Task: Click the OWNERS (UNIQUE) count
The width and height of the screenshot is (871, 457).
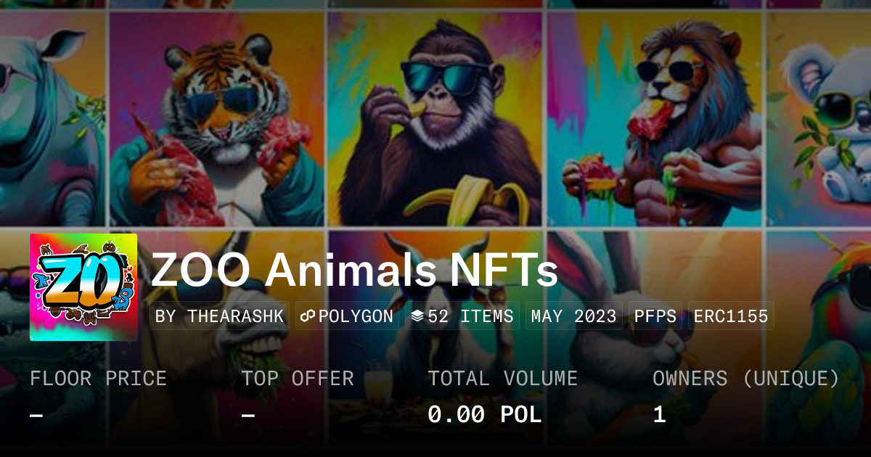Action: (x=659, y=414)
